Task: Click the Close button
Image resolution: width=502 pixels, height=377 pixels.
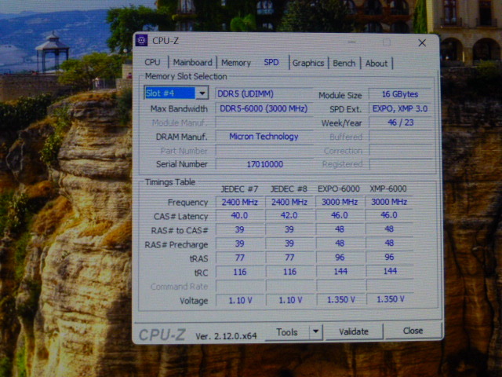Action: coord(413,331)
